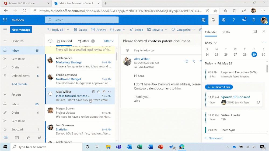Like the email with thumbs up
This screenshot has height=151, width=269.
pos(186,61)
